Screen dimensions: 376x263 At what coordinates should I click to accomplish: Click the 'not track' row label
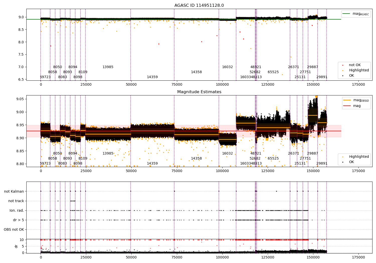click(16, 201)
